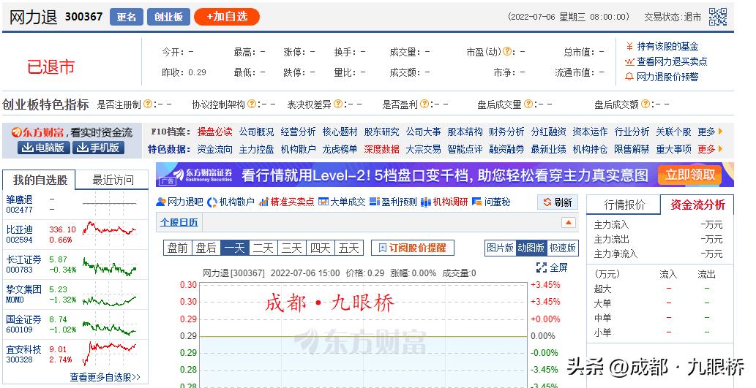Click the 东方财富 logo

tap(37, 132)
